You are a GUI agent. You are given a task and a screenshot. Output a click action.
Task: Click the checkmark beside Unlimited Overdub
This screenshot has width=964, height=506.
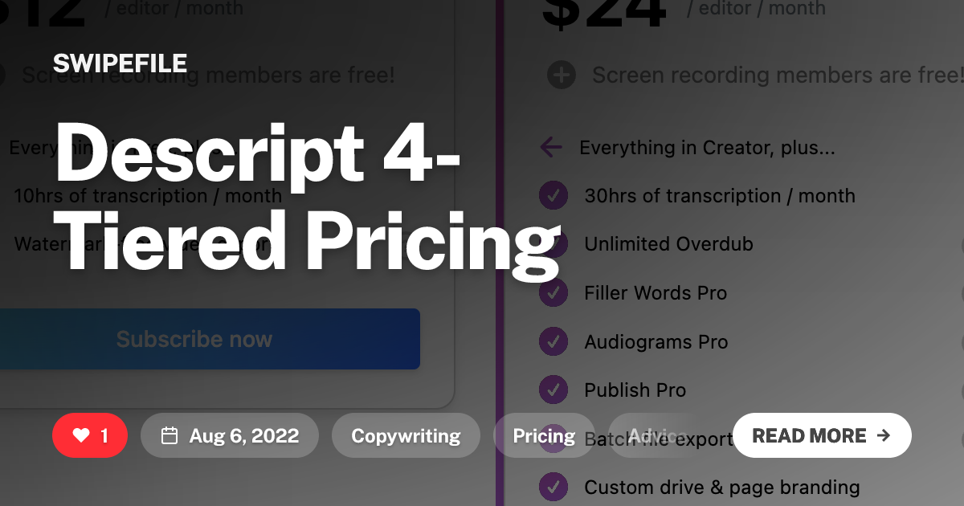[x=553, y=244]
